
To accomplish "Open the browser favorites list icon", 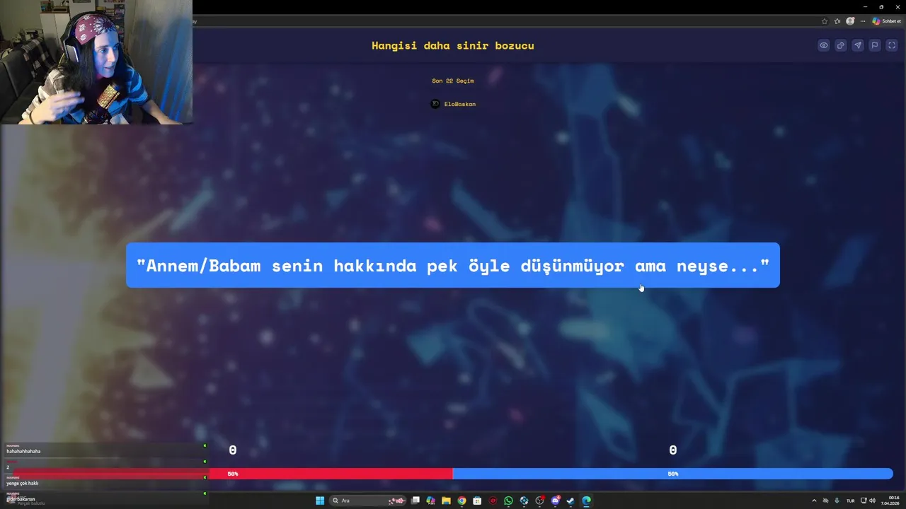I will point(837,21).
